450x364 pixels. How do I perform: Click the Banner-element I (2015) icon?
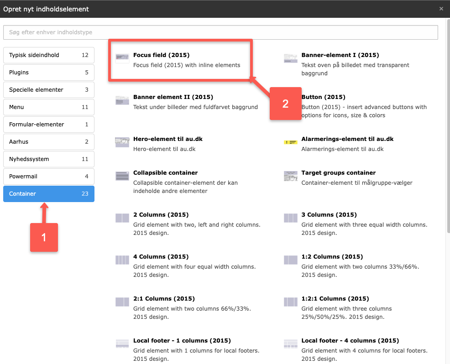coord(290,58)
